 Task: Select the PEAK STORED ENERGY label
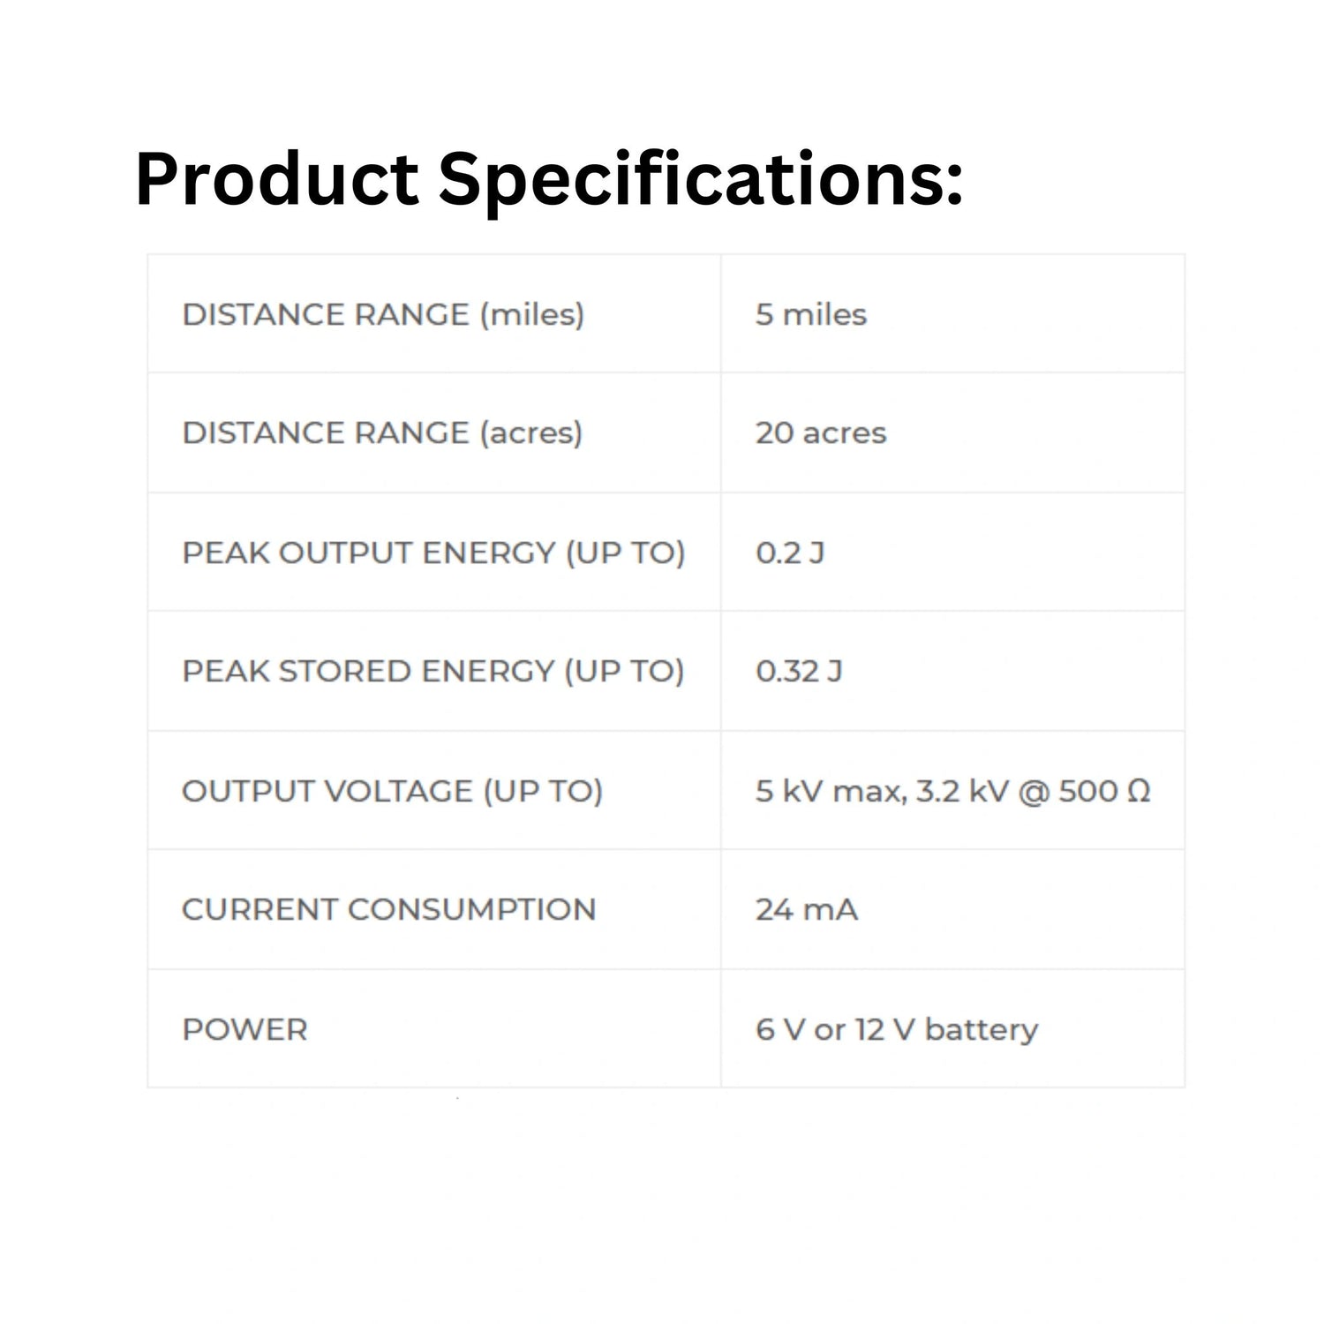[433, 672]
